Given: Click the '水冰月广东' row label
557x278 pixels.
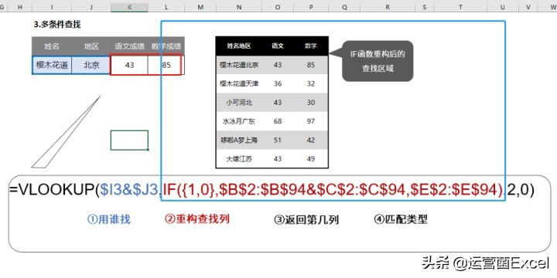Looking at the screenshot, I should [x=239, y=121].
